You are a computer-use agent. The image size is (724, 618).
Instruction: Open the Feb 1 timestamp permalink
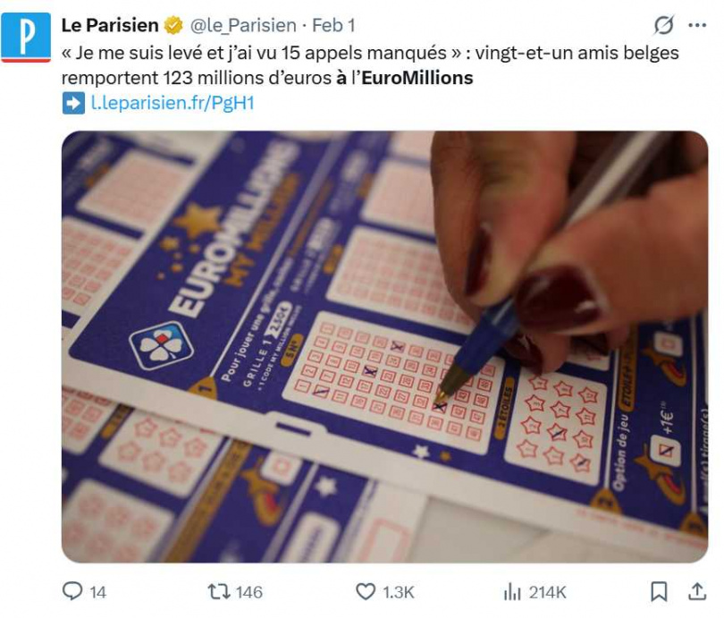click(332, 25)
